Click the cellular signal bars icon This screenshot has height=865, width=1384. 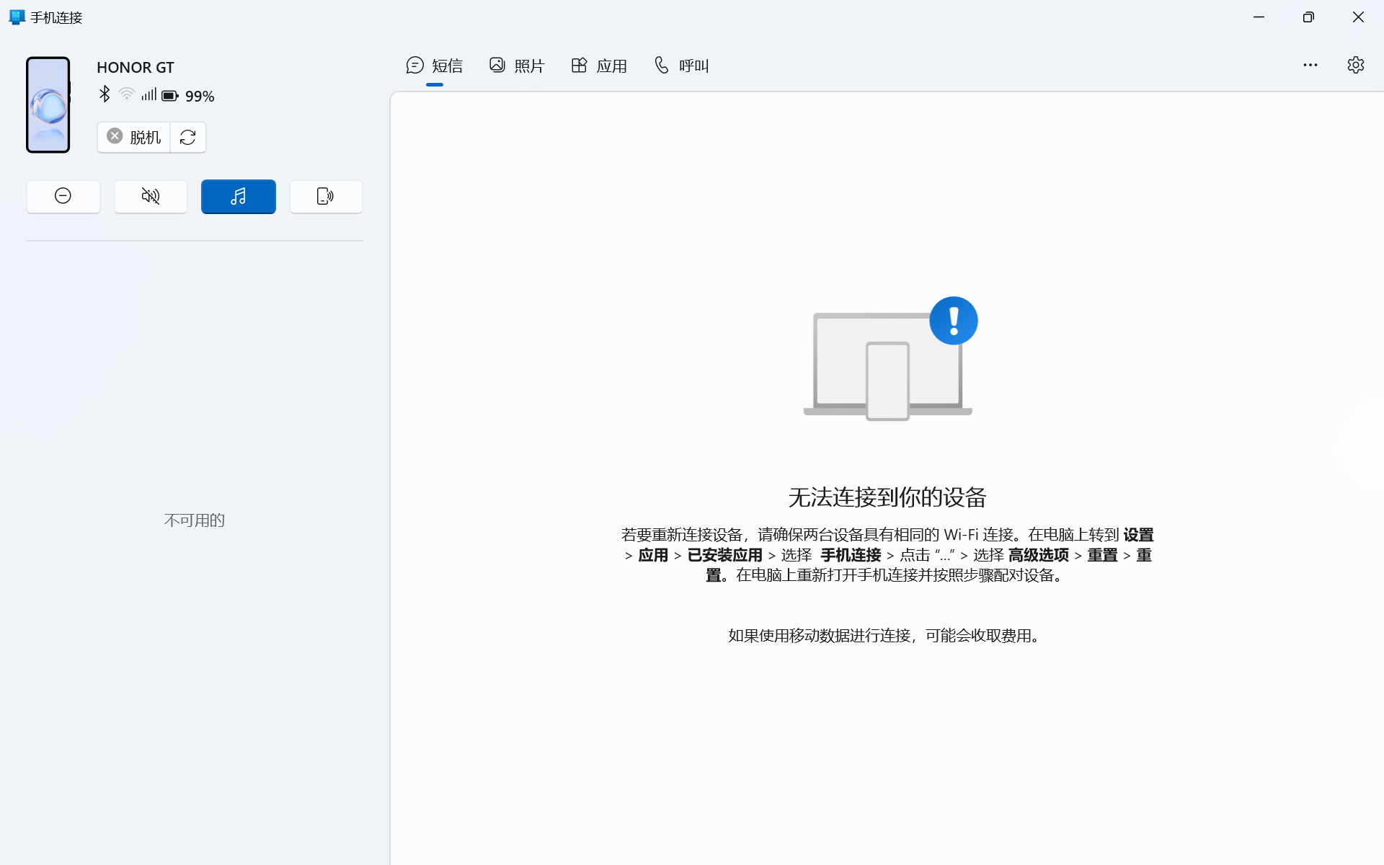(x=149, y=94)
